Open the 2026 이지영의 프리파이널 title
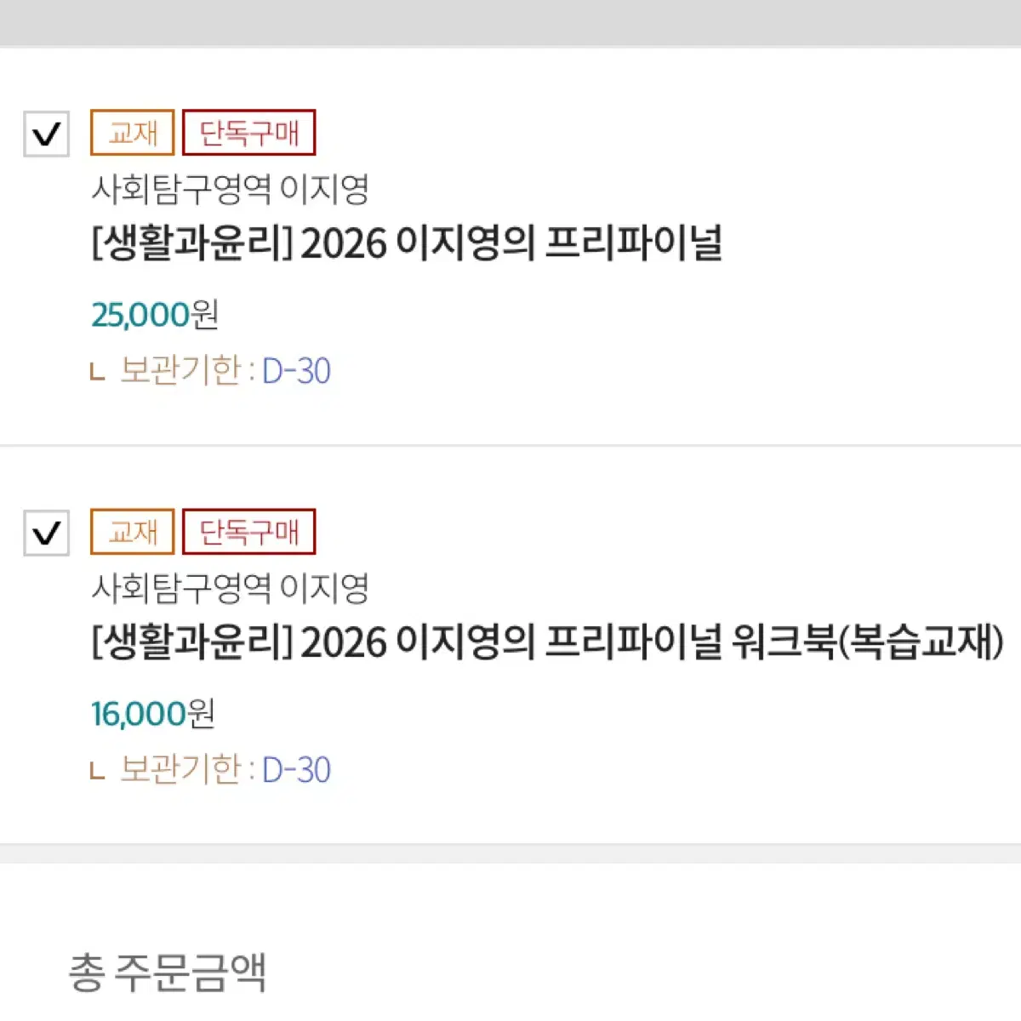 pos(407,244)
